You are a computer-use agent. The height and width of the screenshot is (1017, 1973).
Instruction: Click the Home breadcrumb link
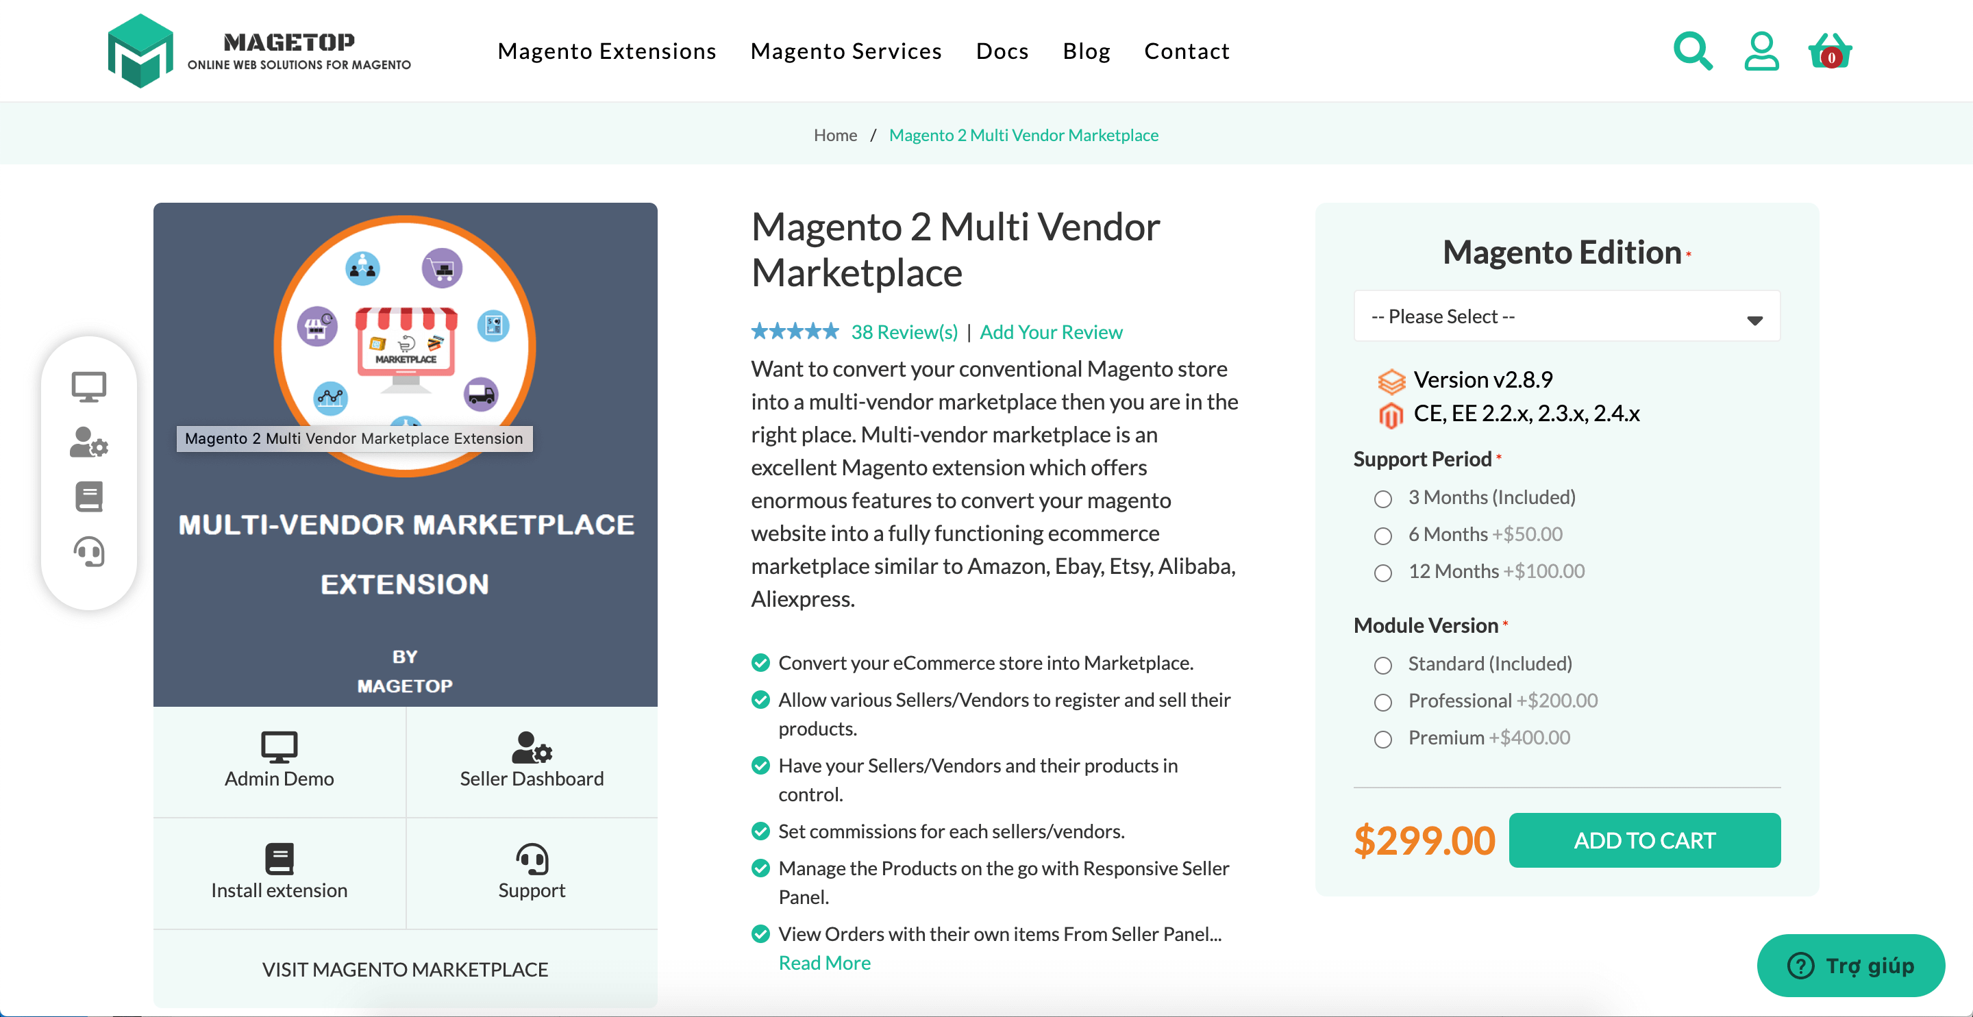tap(835, 135)
